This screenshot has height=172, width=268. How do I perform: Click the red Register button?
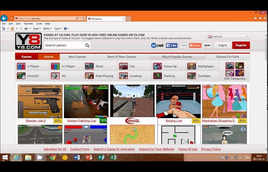click(x=241, y=45)
